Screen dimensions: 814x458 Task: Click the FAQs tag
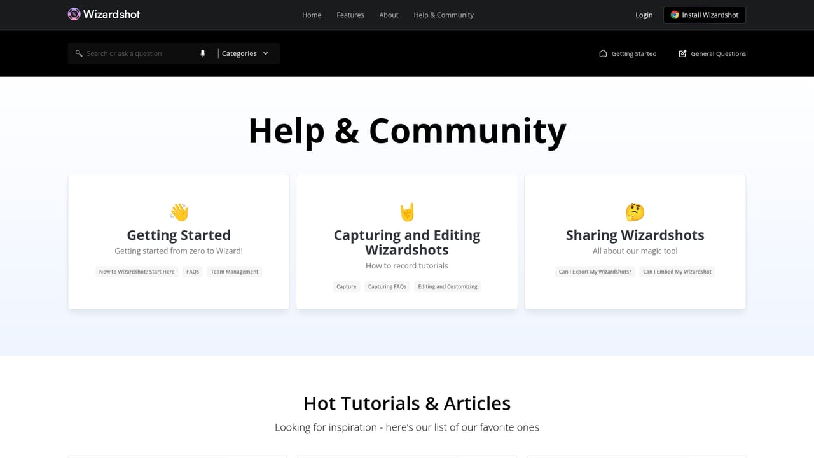[x=193, y=272]
